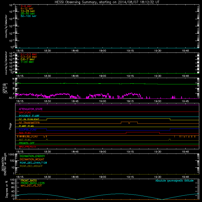
Task: Click the '19:00' time label under the keV panel
Action: [x=103, y=51]
